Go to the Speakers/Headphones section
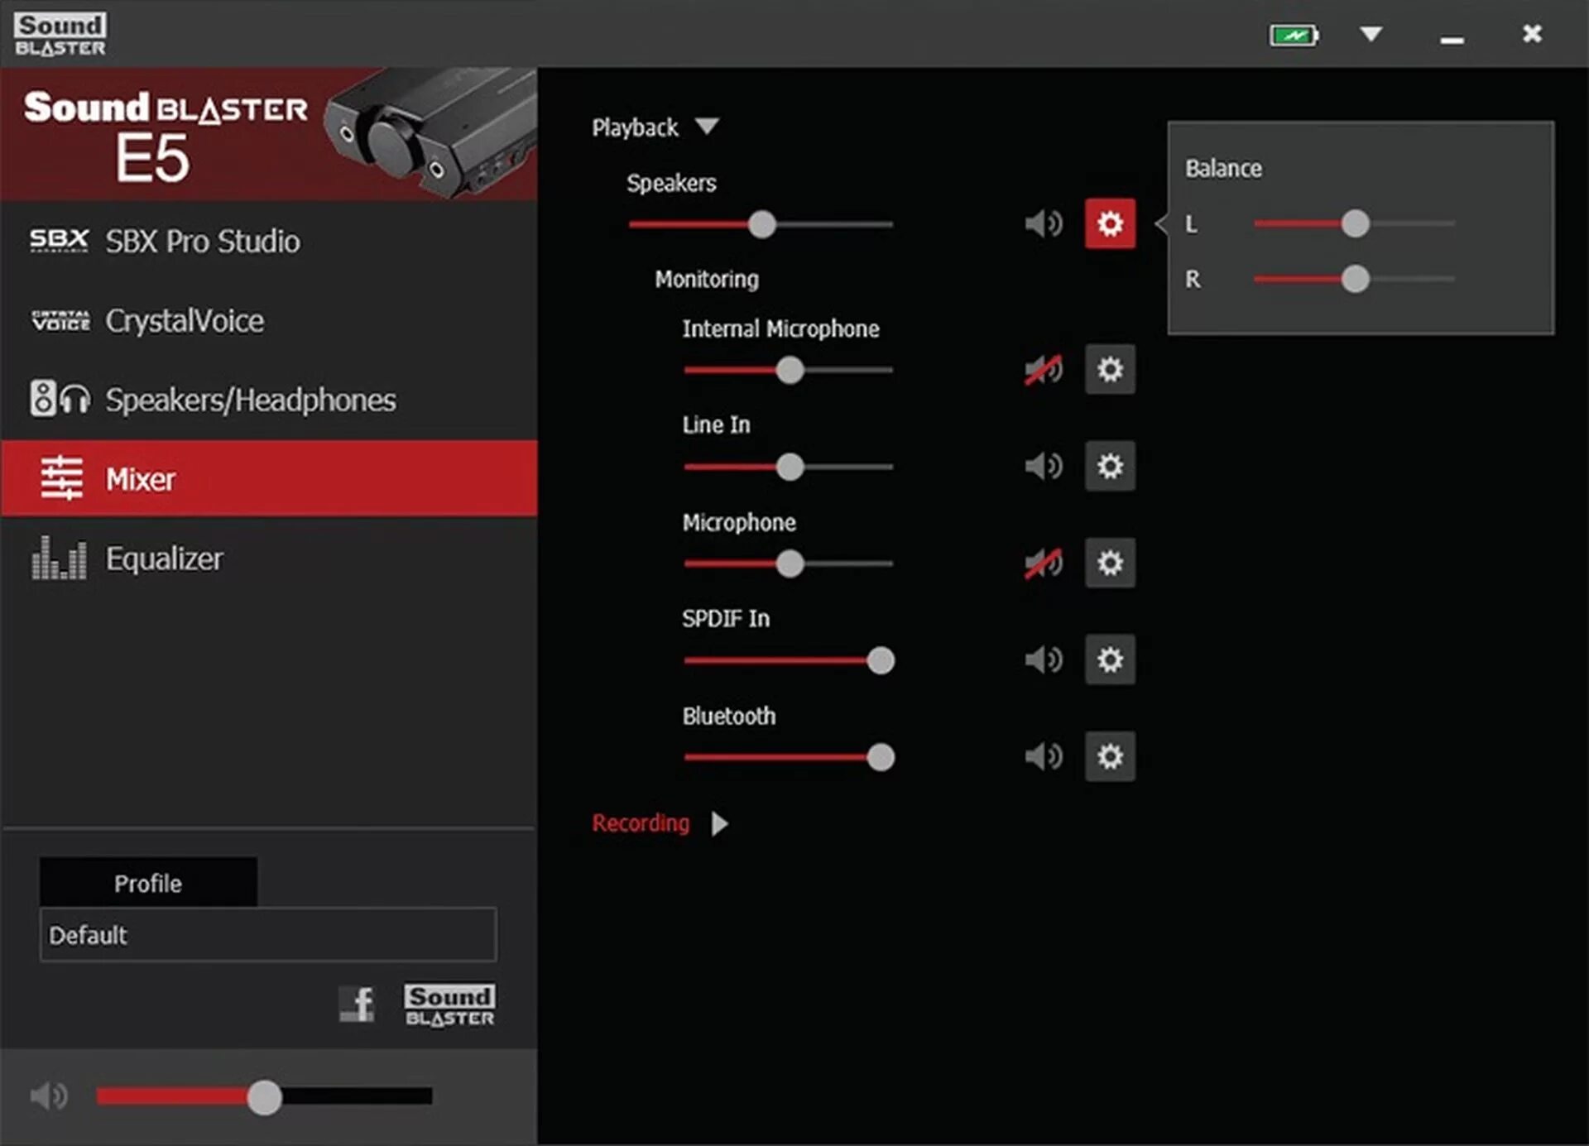Image resolution: width=1589 pixels, height=1146 pixels. [250, 400]
